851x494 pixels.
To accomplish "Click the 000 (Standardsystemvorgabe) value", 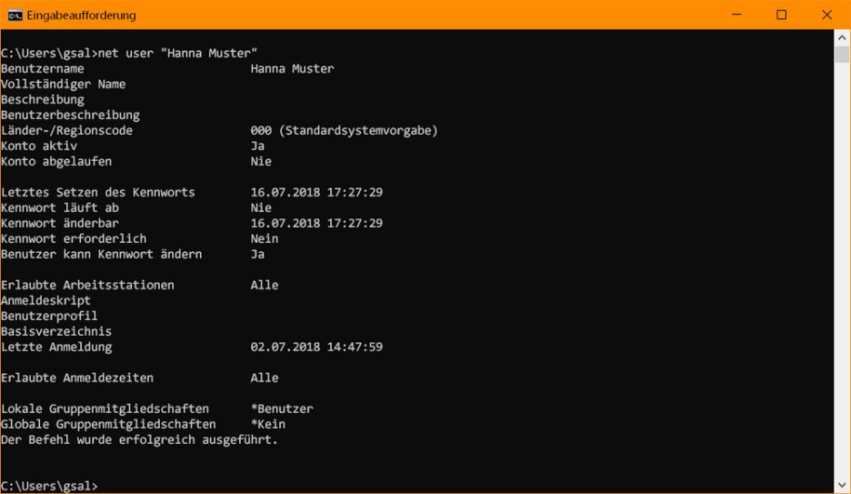I will pyautogui.click(x=344, y=130).
